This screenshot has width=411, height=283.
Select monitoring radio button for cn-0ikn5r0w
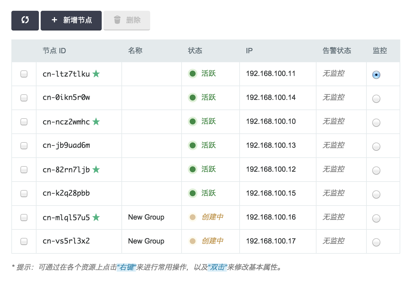[376, 99]
